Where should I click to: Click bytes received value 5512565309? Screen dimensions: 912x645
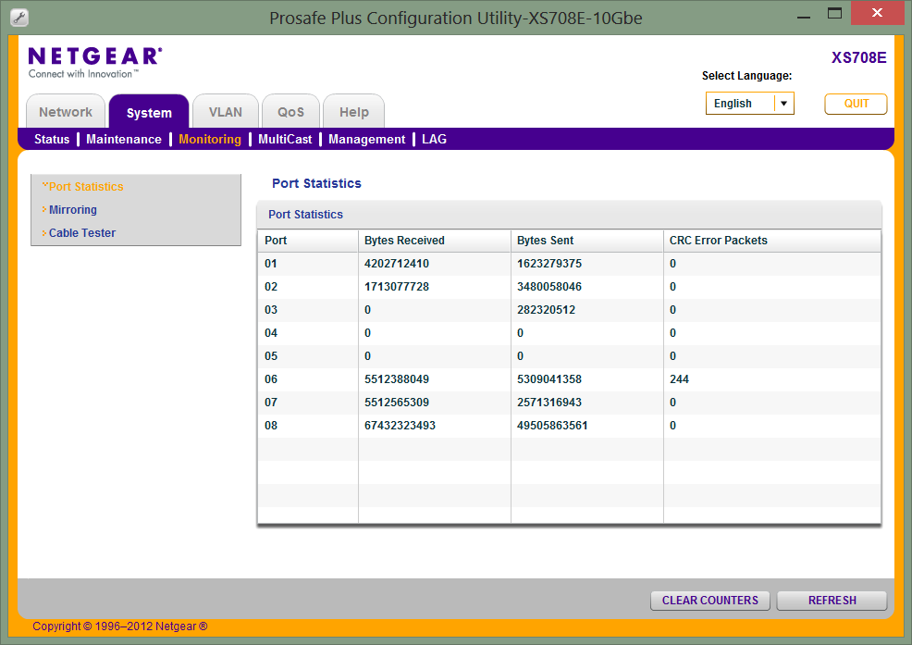pos(397,403)
